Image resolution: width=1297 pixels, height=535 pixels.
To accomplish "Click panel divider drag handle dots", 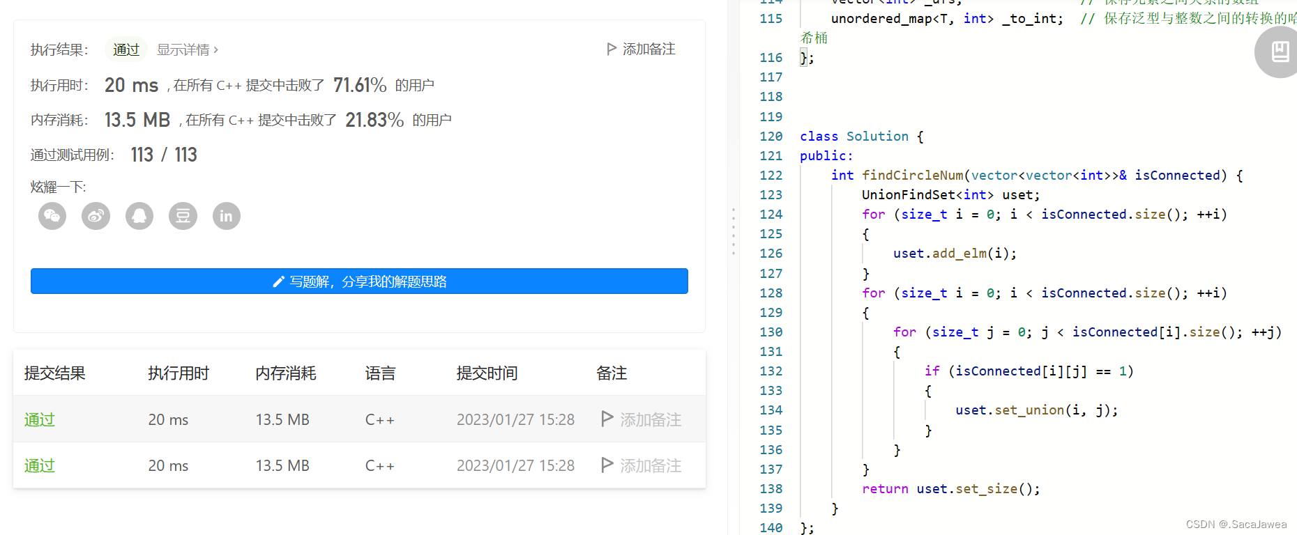I will point(734,231).
